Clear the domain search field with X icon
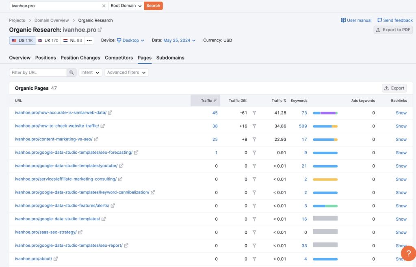 pyautogui.click(x=104, y=6)
